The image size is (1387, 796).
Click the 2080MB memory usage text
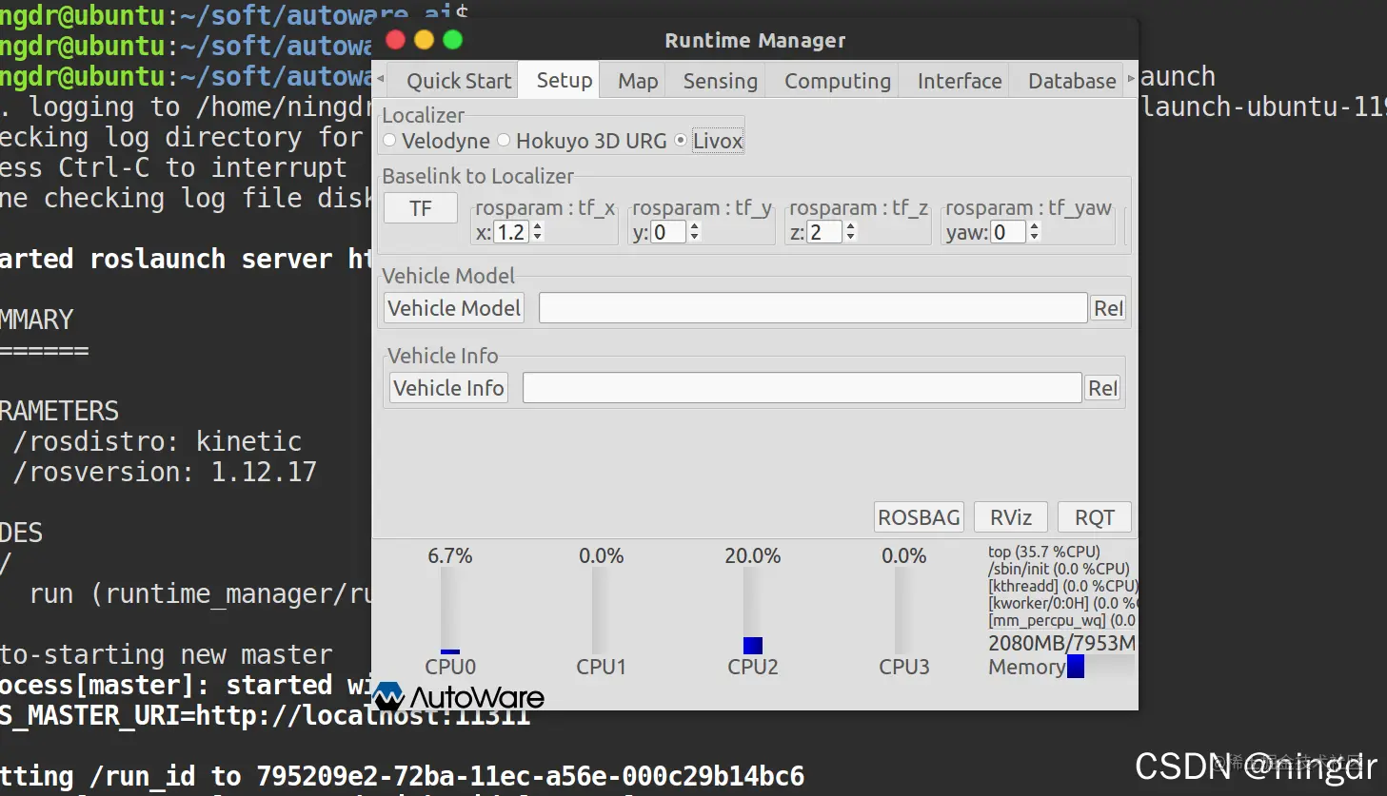coord(1061,643)
